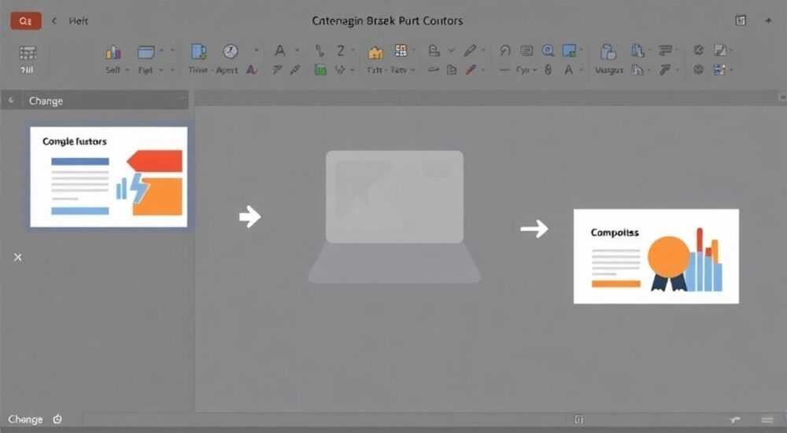Screen dimensions: 787x433
Task: Click the sparkle icon in title bar
Action: click(x=768, y=20)
